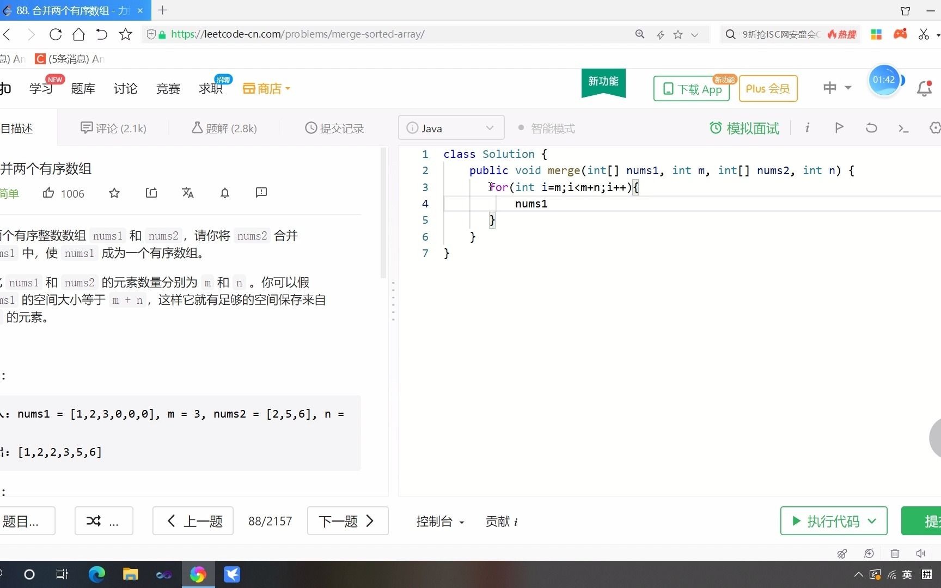Image resolution: width=941 pixels, height=588 pixels.
Task: Open the colorful grid apps icon
Action: coord(876,34)
